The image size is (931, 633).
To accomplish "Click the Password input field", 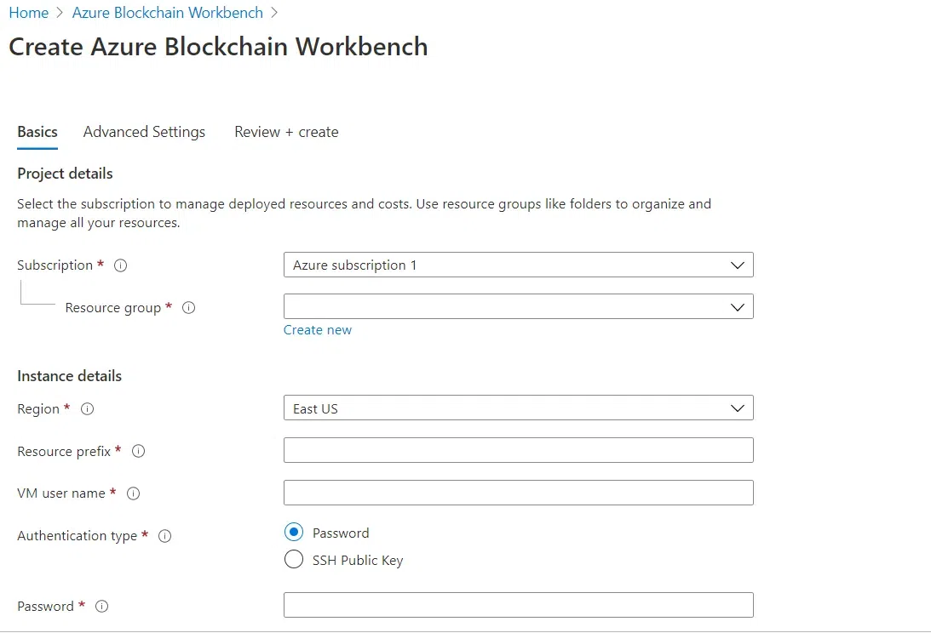I will (x=519, y=605).
